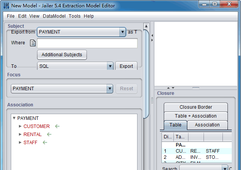
Task: Click green arrow beside STAFF
Action: click(45, 142)
